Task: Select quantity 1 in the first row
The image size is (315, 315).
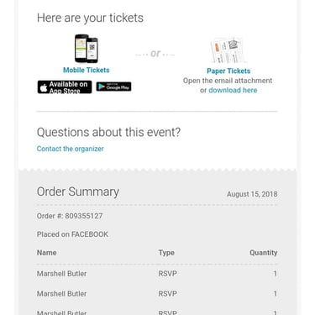Action: click(276, 274)
